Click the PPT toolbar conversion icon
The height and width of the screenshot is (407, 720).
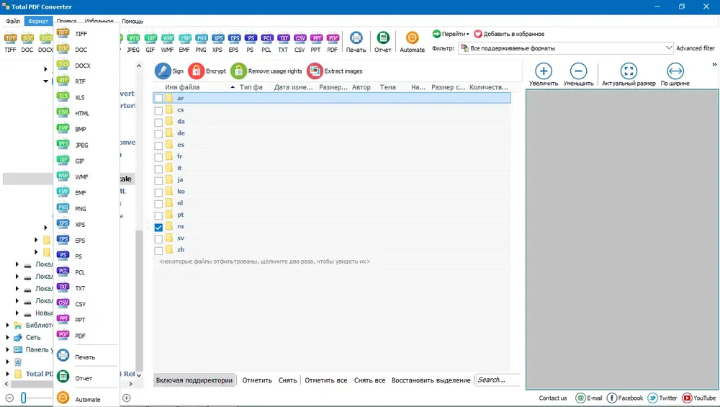pos(316,43)
